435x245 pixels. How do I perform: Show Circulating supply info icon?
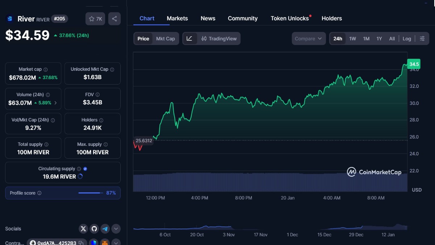[79, 169]
